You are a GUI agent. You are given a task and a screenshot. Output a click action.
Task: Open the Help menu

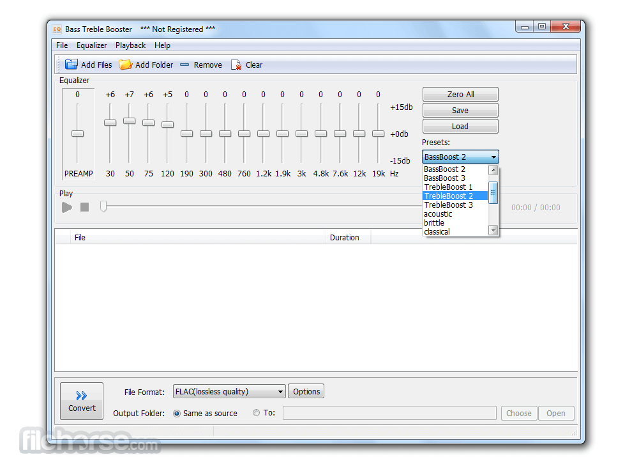[162, 45]
